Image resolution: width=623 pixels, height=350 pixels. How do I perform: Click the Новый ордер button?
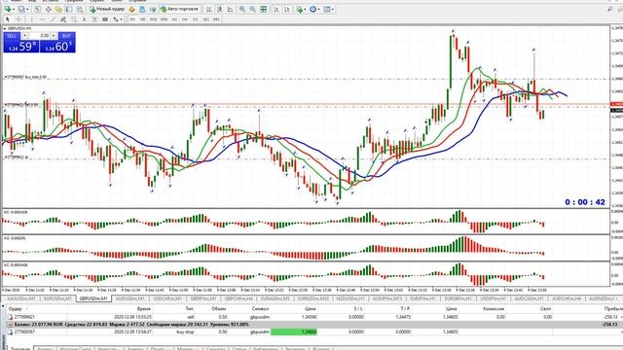point(107,9)
